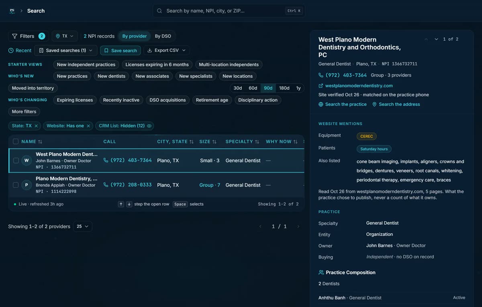Toggle New practices filter chip

(x=72, y=76)
